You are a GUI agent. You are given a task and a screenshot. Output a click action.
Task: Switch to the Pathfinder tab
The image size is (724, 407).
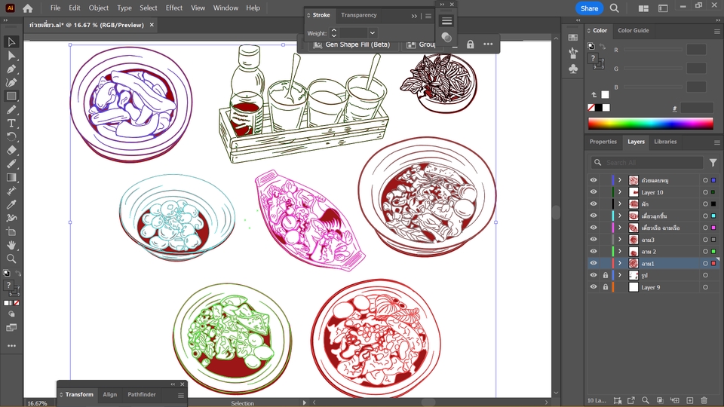point(142,394)
